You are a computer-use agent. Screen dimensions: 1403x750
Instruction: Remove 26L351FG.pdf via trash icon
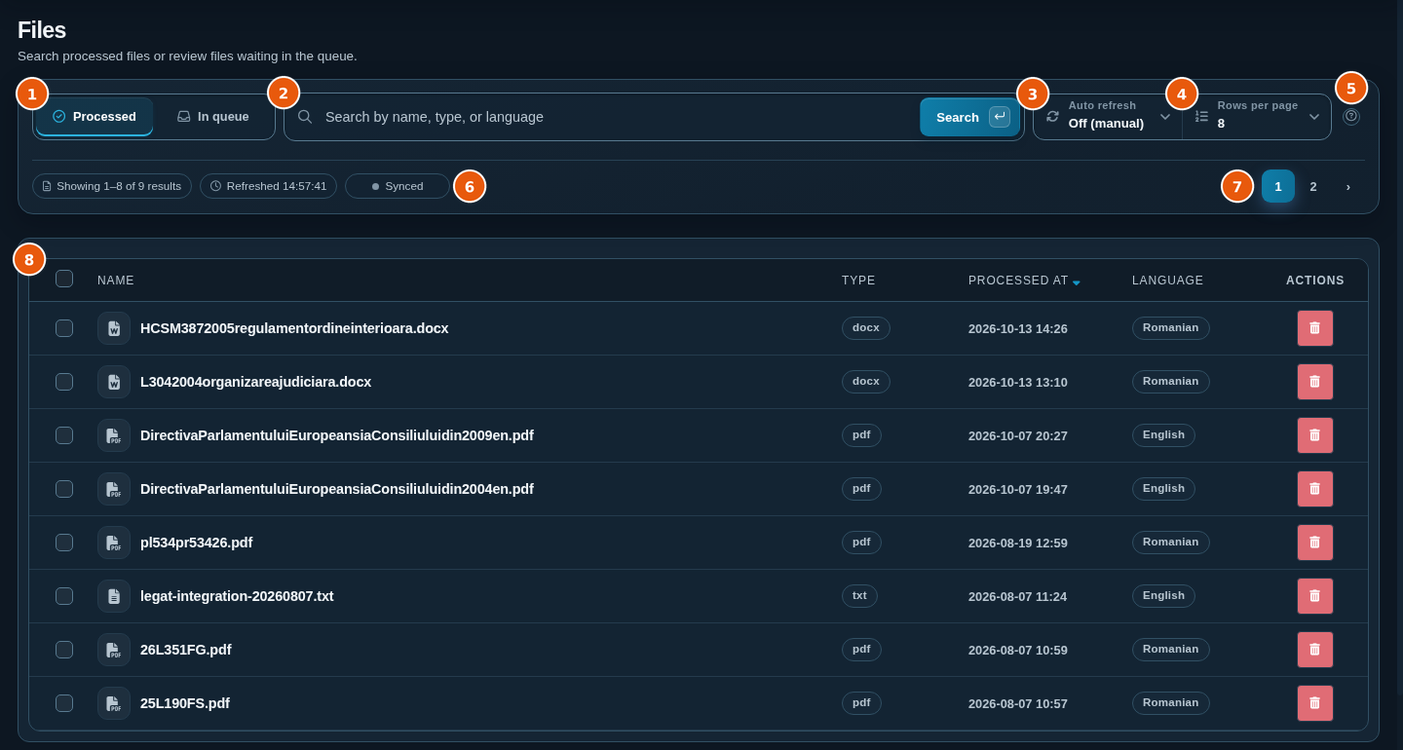tap(1314, 650)
